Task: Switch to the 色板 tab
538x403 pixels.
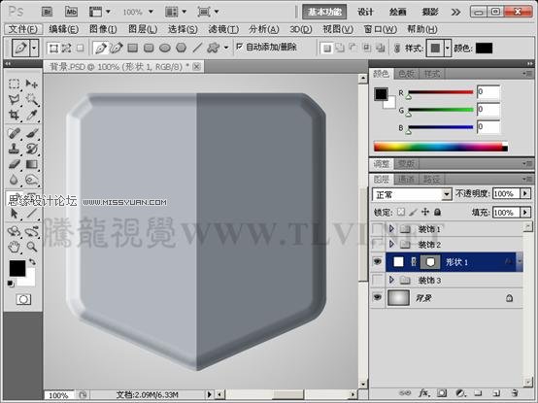Action: [x=406, y=74]
